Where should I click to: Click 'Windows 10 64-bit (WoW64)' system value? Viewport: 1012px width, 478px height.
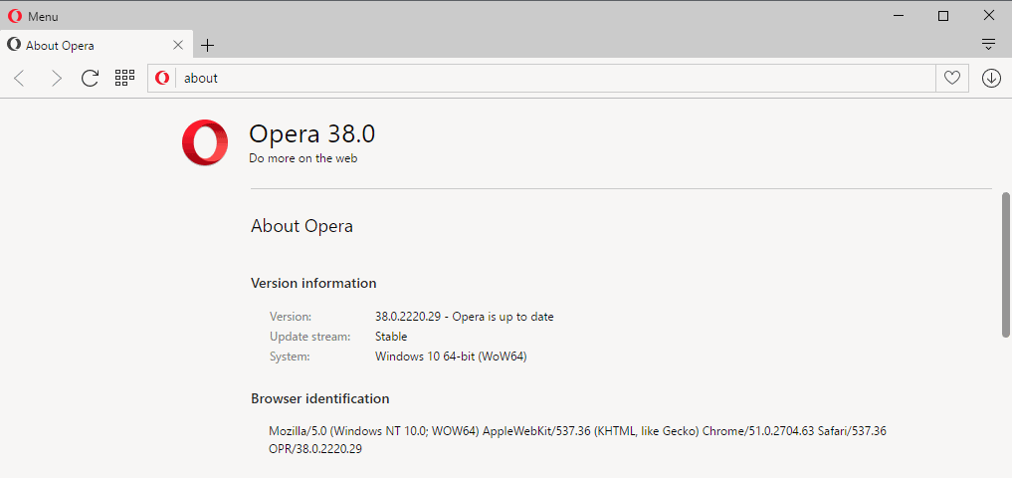(x=451, y=356)
